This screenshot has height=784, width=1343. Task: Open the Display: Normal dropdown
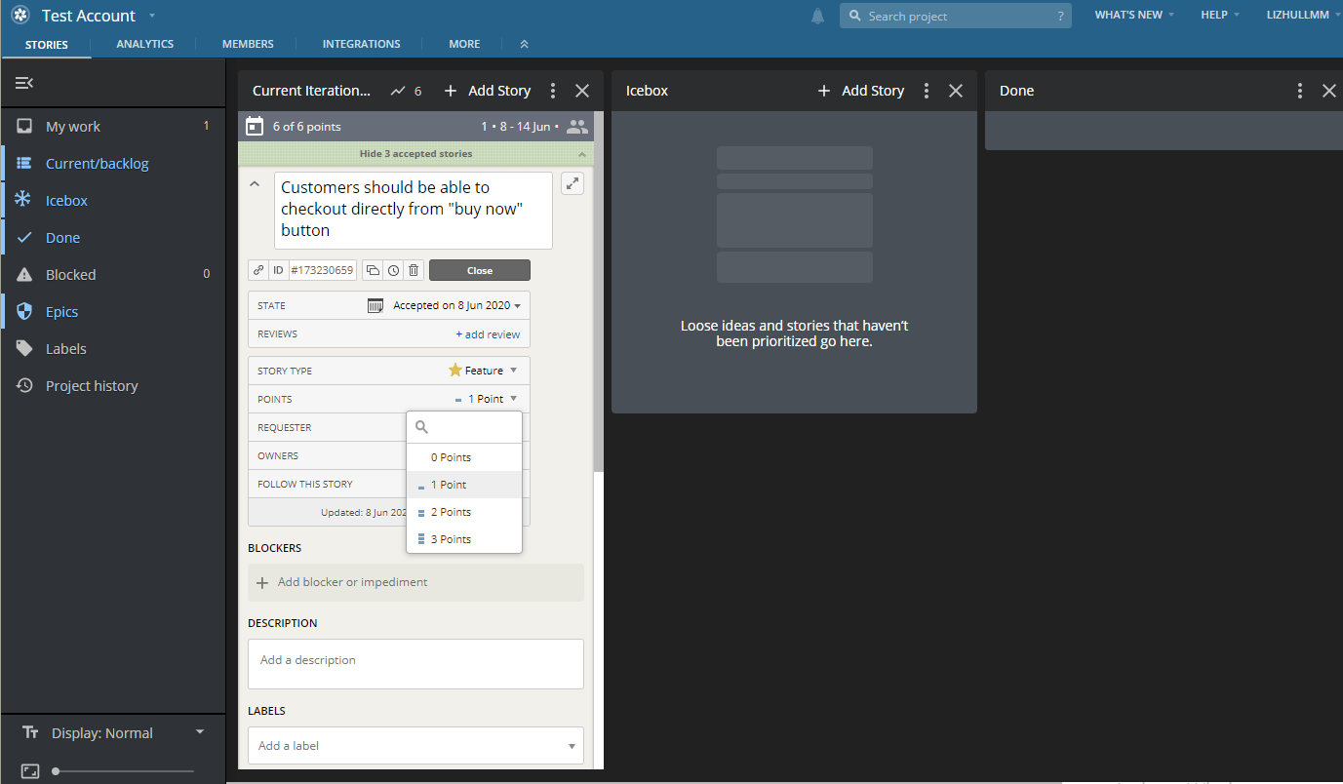113,733
